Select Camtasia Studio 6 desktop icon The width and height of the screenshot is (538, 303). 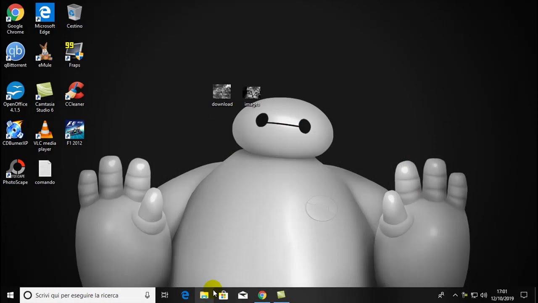(x=45, y=97)
